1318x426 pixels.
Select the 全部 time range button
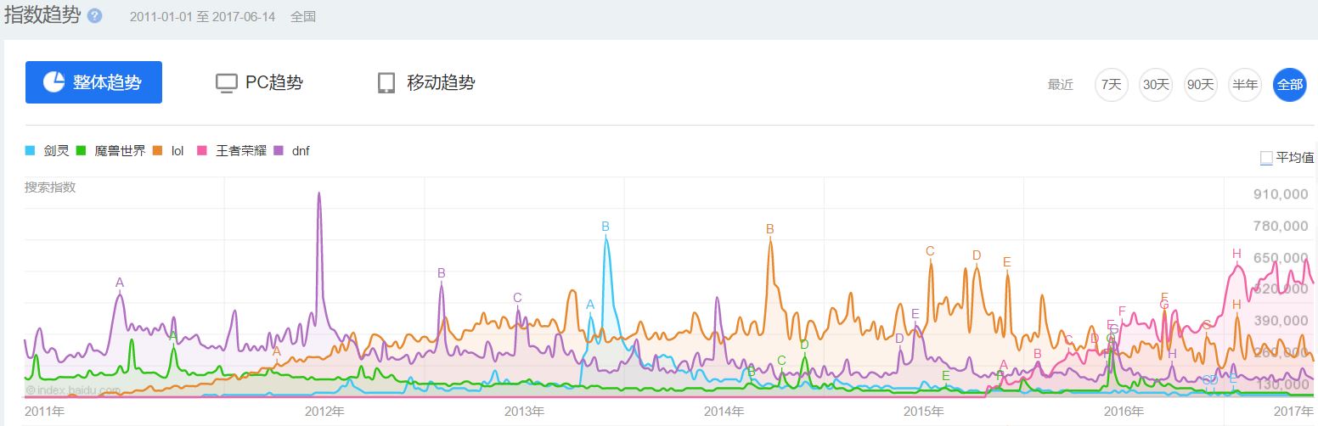coord(1289,85)
